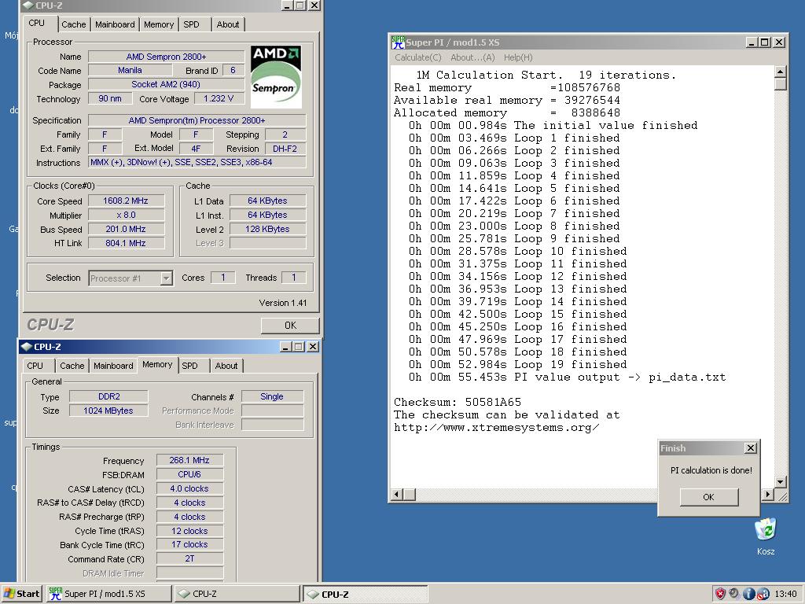The image size is (805, 604).
Task: Click the CAS# Latency value 4.0 clocks
Action: pos(189,488)
